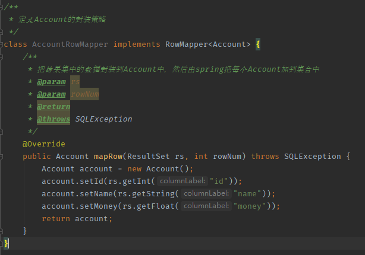Click the getInt method call

(137, 181)
